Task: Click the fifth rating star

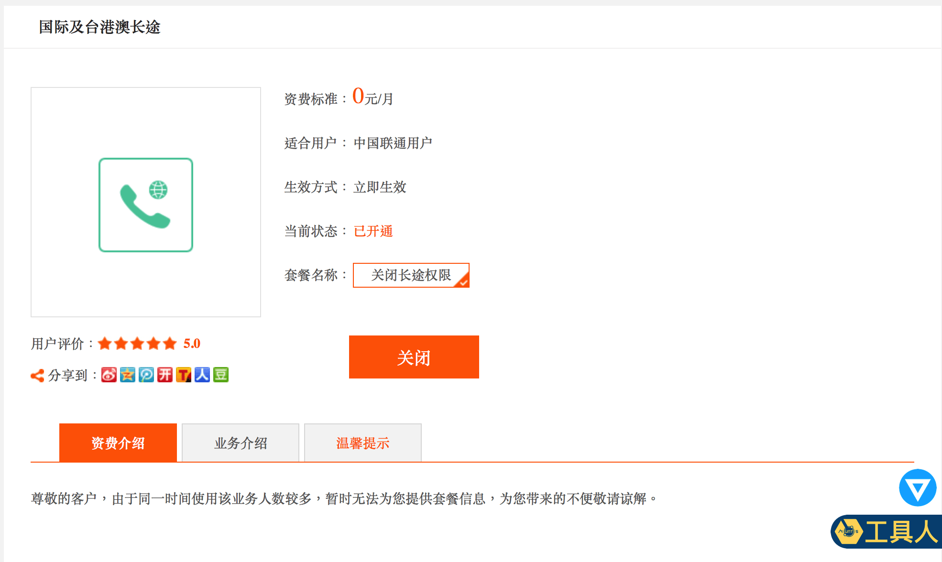Action: (x=170, y=344)
